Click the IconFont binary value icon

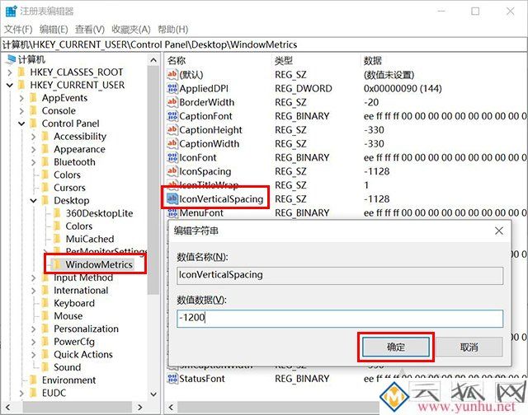(172, 157)
